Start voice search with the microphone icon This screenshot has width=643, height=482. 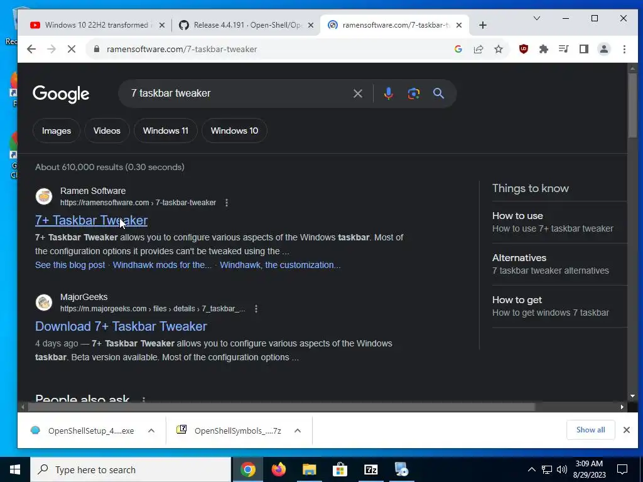pos(388,94)
